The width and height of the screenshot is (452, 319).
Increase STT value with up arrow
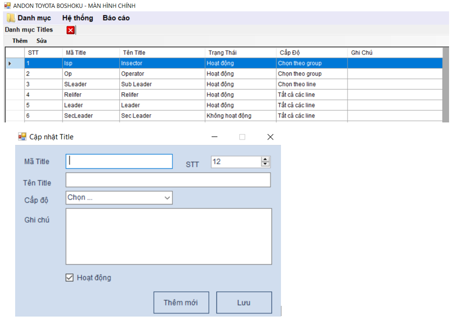pos(265,159)
